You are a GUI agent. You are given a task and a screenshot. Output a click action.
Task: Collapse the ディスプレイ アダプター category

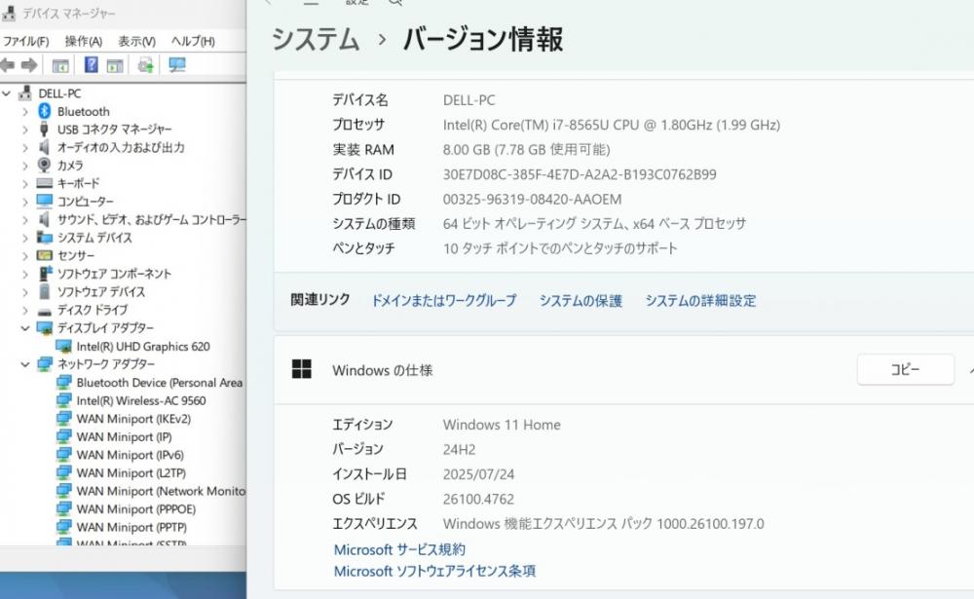click(25, 327)
